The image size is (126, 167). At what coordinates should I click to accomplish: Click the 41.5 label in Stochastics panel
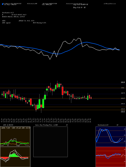[122, 139]
